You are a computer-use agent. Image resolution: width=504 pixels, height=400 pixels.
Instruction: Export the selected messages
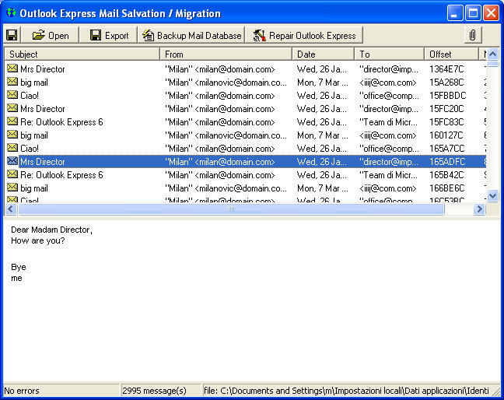pyautogui.click(x=109, y=35)
